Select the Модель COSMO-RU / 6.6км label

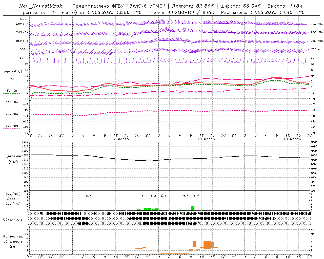click(x=183, y=12)
